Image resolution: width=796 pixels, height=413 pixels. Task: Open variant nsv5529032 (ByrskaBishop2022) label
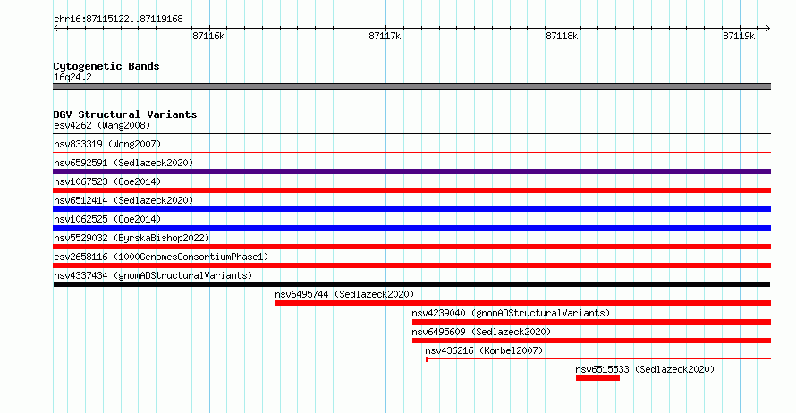point(131,238)
